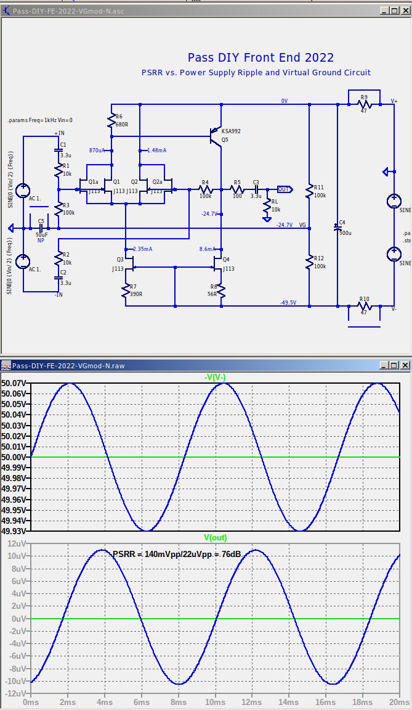Viewport: 412px width, 710px height.
Task: Select resistor R3 100k symbol
Action: point(59,209)
